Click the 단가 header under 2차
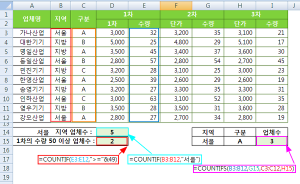Screen dimensions: 300x184 (x=176, y=23)
